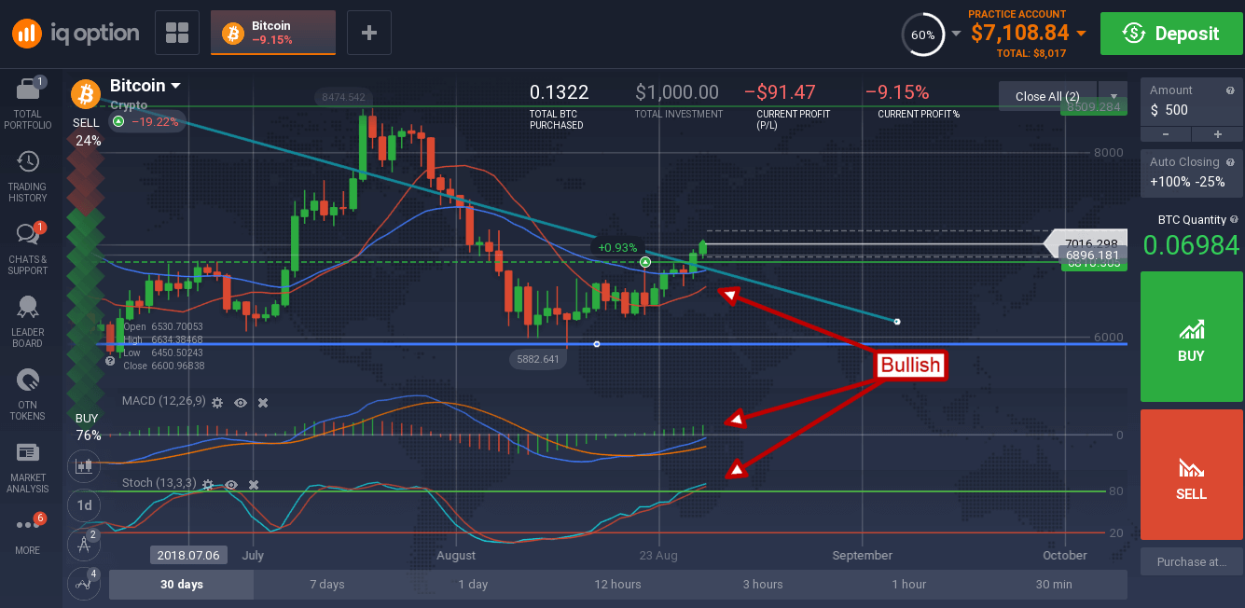Click the Stoch (13,3,3) indicator label
The image size is (1245, 608).
tap(158, 483)
